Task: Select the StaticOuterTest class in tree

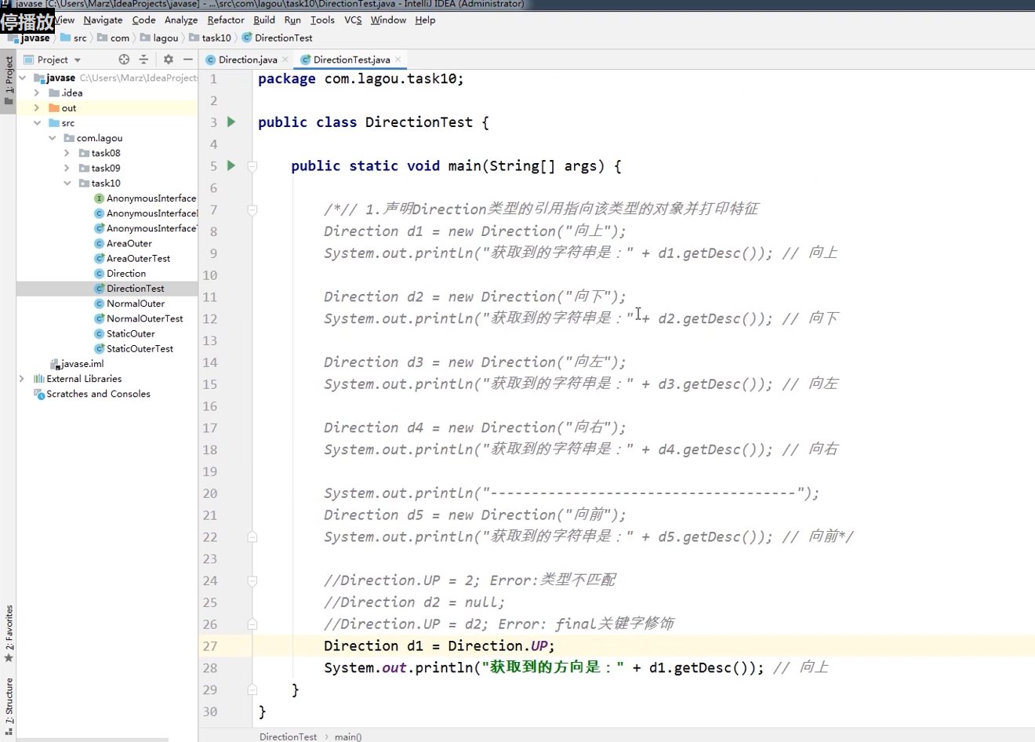Action: pyautogui.click(x=140, y=348)
